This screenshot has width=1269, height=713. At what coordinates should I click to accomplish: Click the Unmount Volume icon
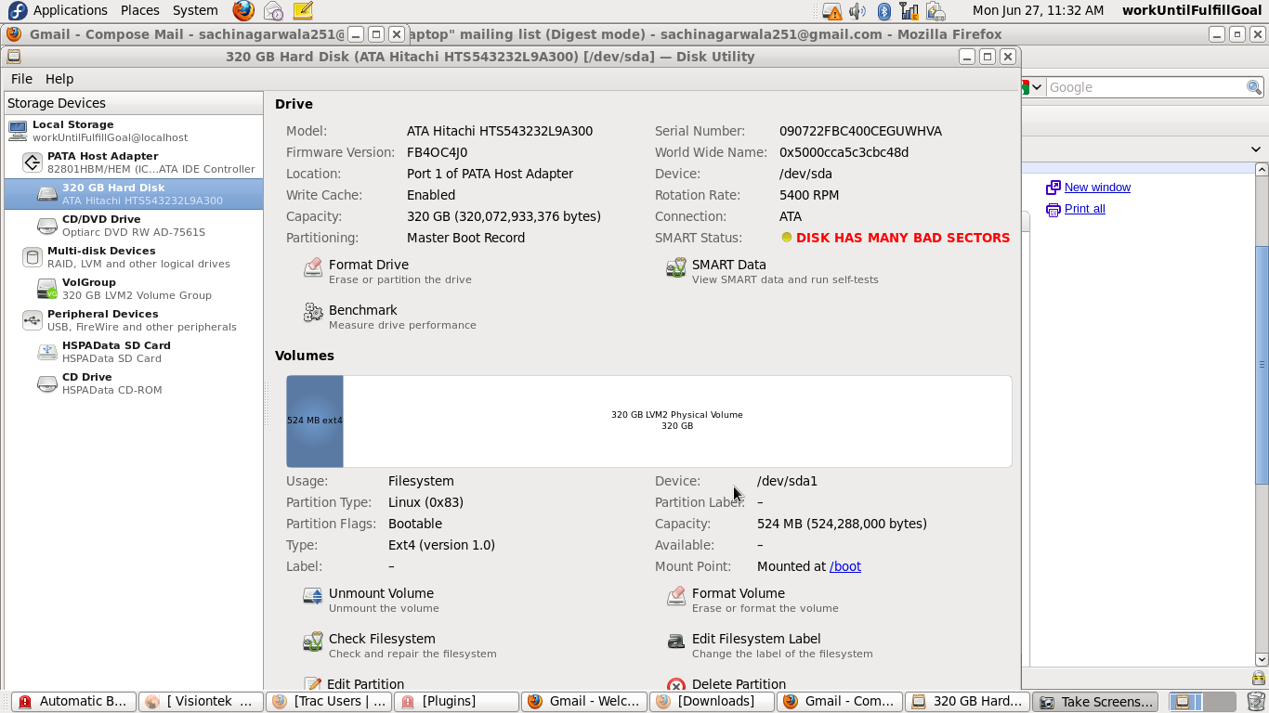313,597
